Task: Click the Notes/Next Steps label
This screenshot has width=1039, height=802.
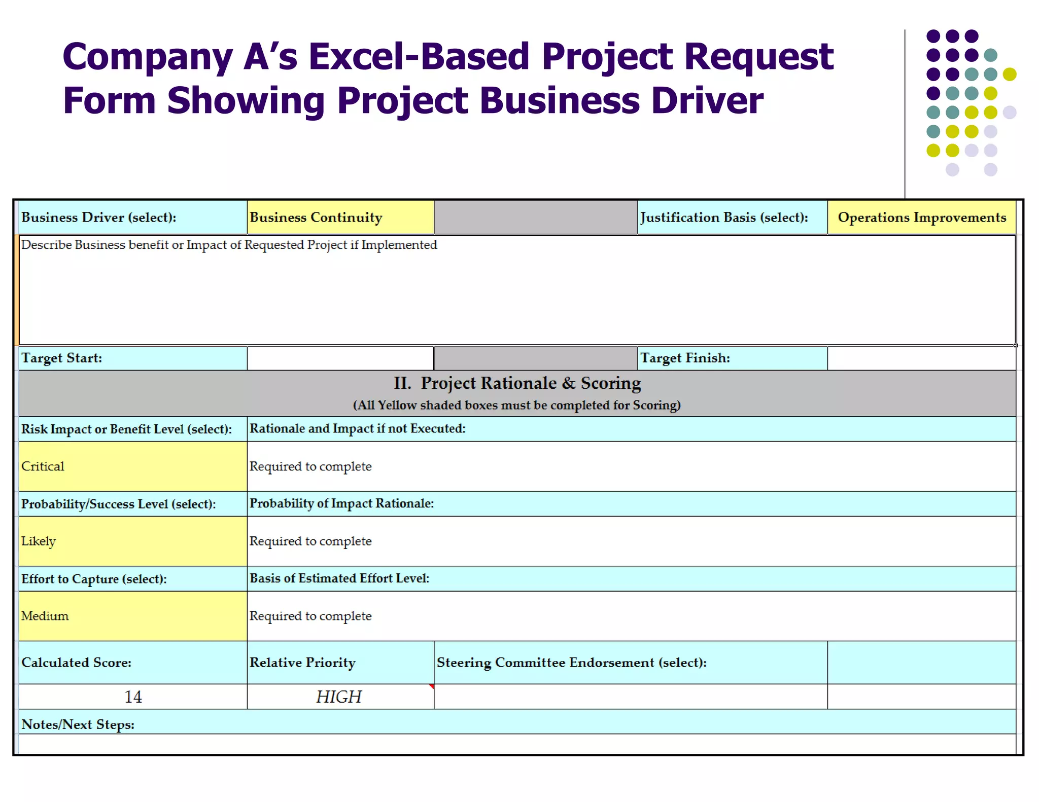Action: tap(78, 725)
